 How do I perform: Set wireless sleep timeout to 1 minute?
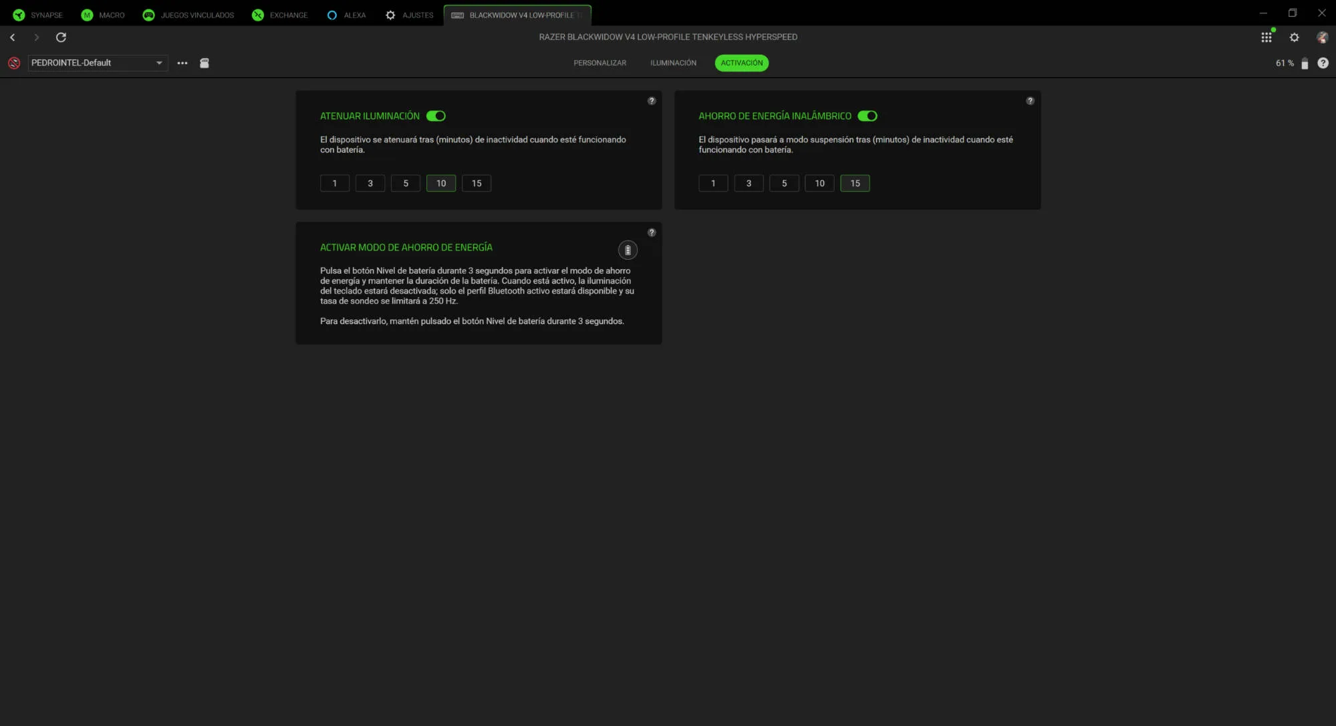click(x=713, y=183)
